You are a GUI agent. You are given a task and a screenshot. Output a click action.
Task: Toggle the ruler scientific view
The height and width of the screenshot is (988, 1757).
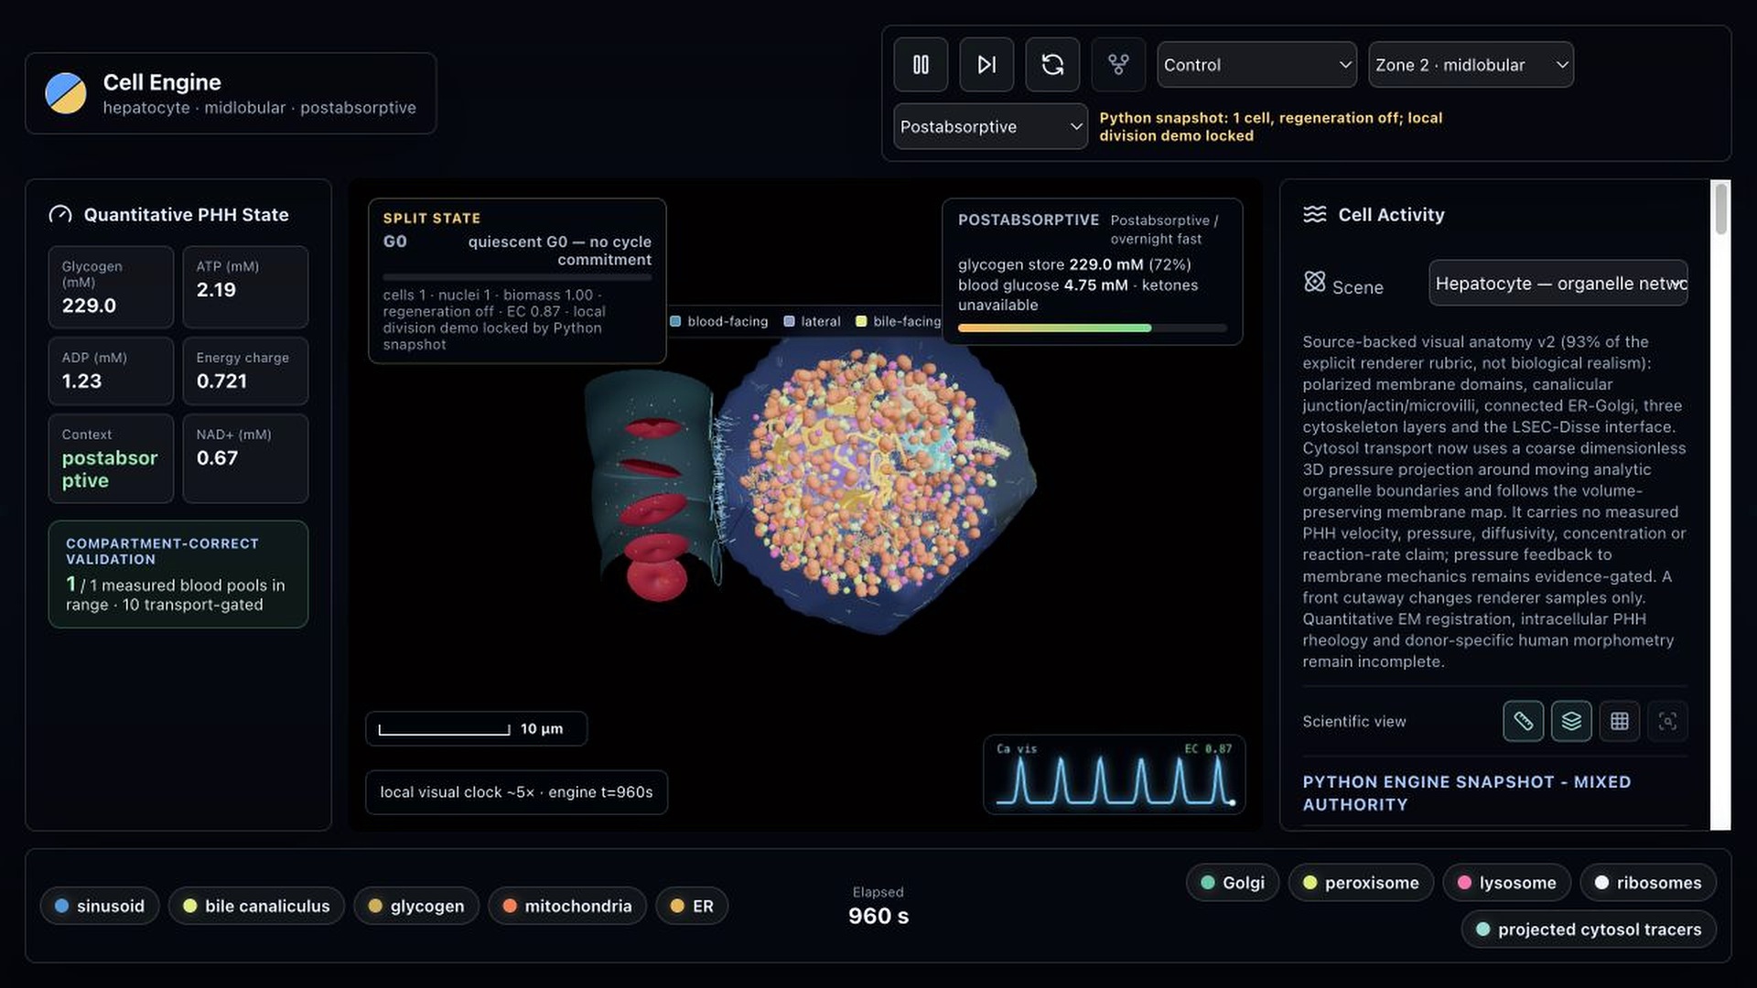click(1523, 721)
